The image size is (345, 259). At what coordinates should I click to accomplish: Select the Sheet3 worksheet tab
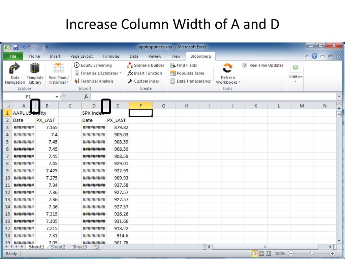tap(80, 247)
